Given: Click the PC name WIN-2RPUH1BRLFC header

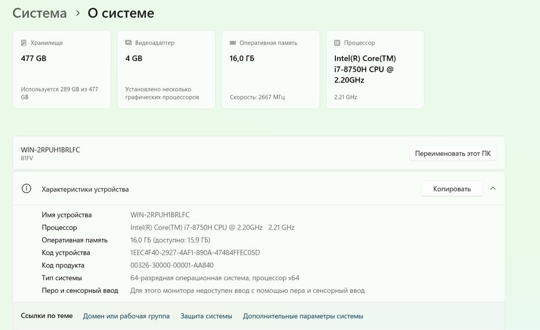Looking at the screenshot, I should 50,150.
